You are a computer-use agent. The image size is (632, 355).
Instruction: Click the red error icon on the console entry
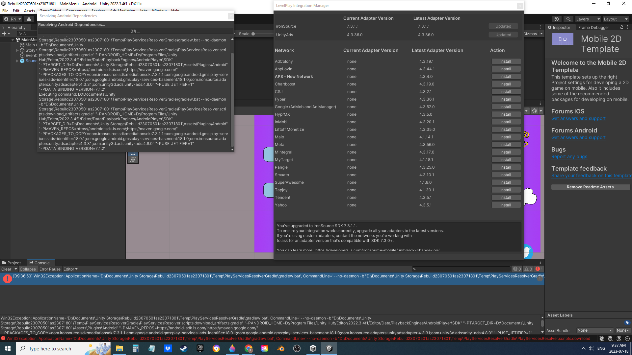pos(7,279)
